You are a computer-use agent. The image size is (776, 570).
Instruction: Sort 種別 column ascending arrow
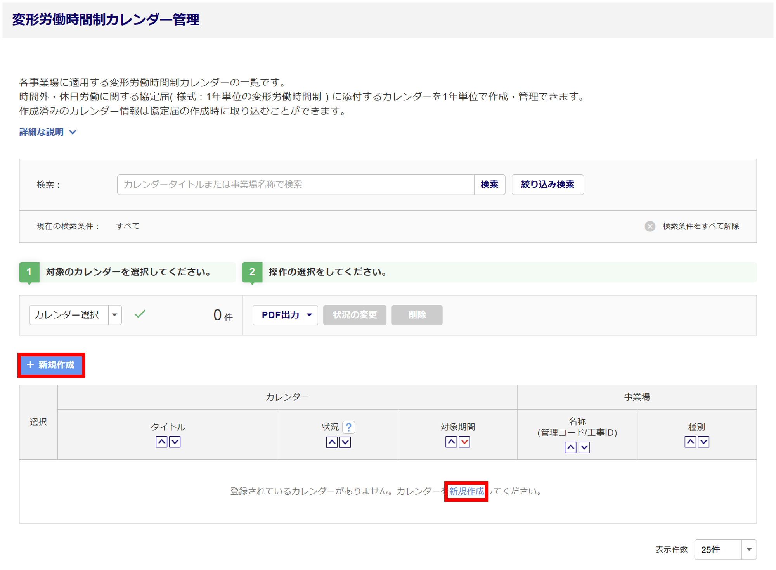pos(690,442)
